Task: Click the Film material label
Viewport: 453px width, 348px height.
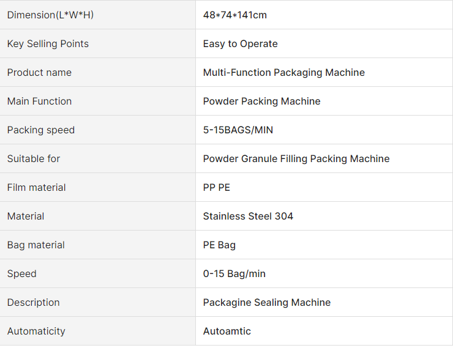Action: pos(36,188)
